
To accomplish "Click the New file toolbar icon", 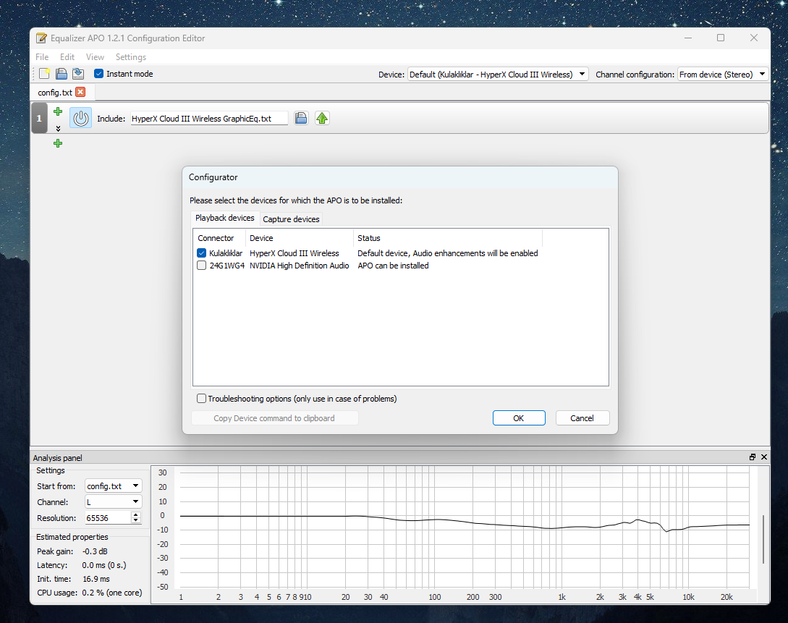I will coord(44,74).
